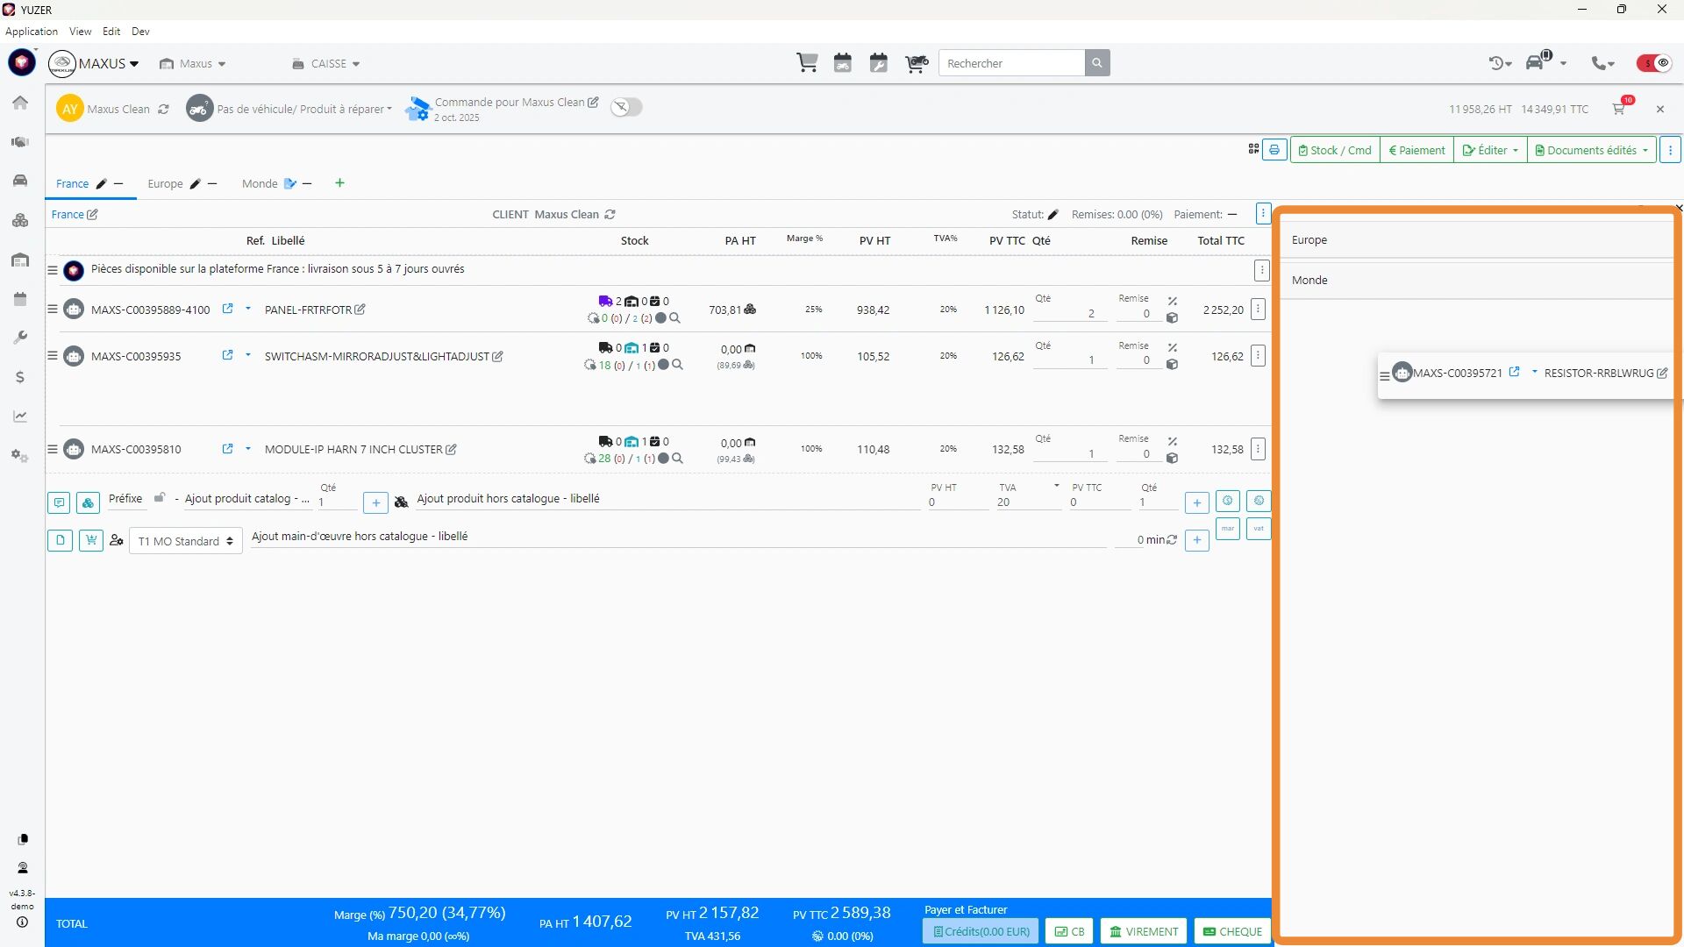Switch to the Europe tab
The height and width of the screenshot is (947, 1684).
(165, 183)
